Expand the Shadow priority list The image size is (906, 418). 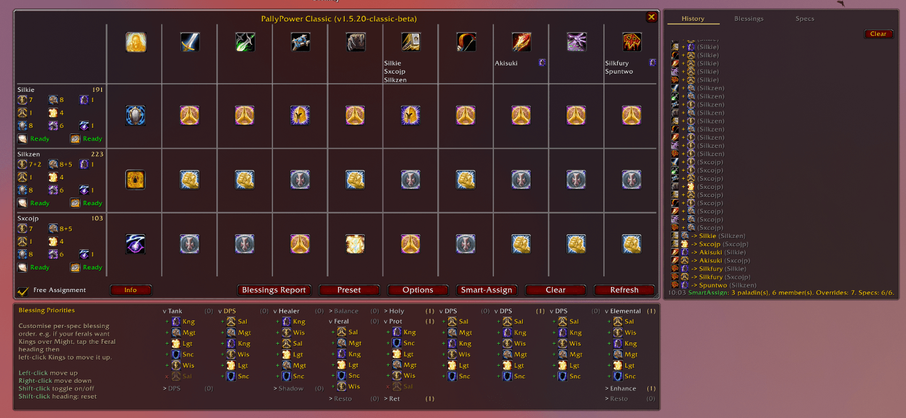(x=288, y=388)
